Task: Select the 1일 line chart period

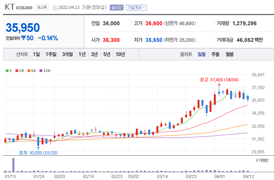Action: (36, 54)
